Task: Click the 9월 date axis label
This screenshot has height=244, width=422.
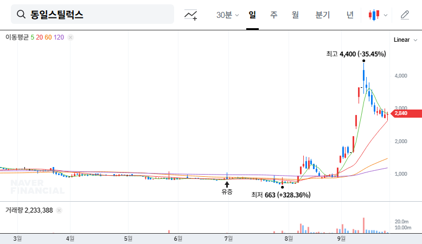Action: 341,239
